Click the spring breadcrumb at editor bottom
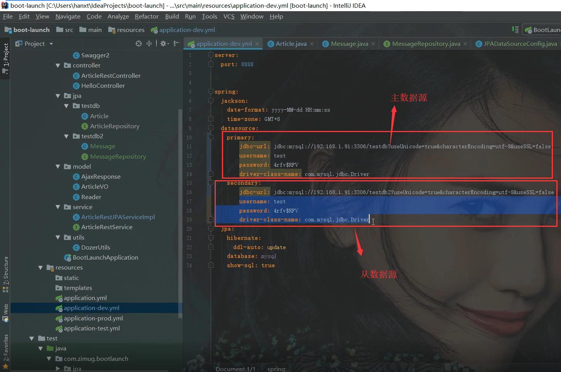The height and width of the screenshot is (372, 561). [x=277, y=369]
